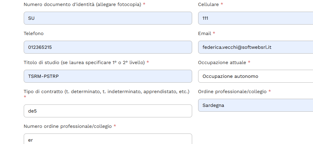The image size is (313, 144).
Task: Click the "Tipo di contratto" label
Action: tap(106, 92)
